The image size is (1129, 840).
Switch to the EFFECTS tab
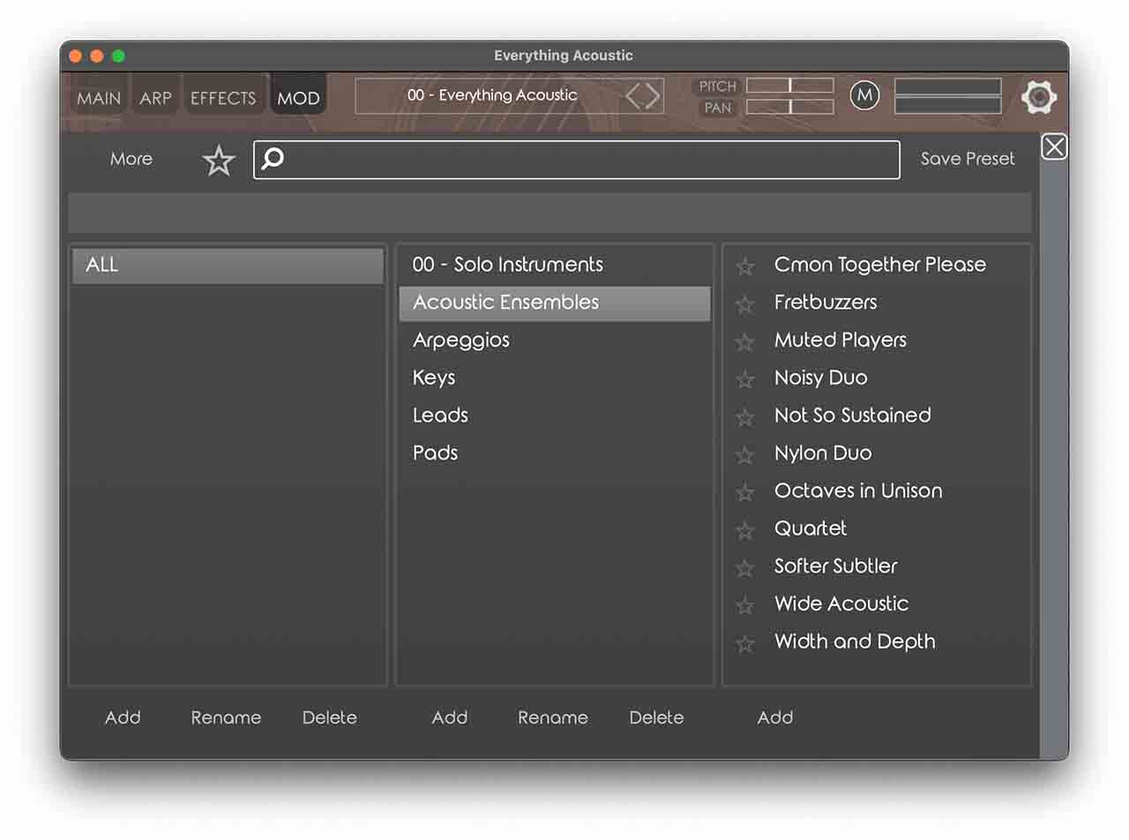[x=223, y=98]
